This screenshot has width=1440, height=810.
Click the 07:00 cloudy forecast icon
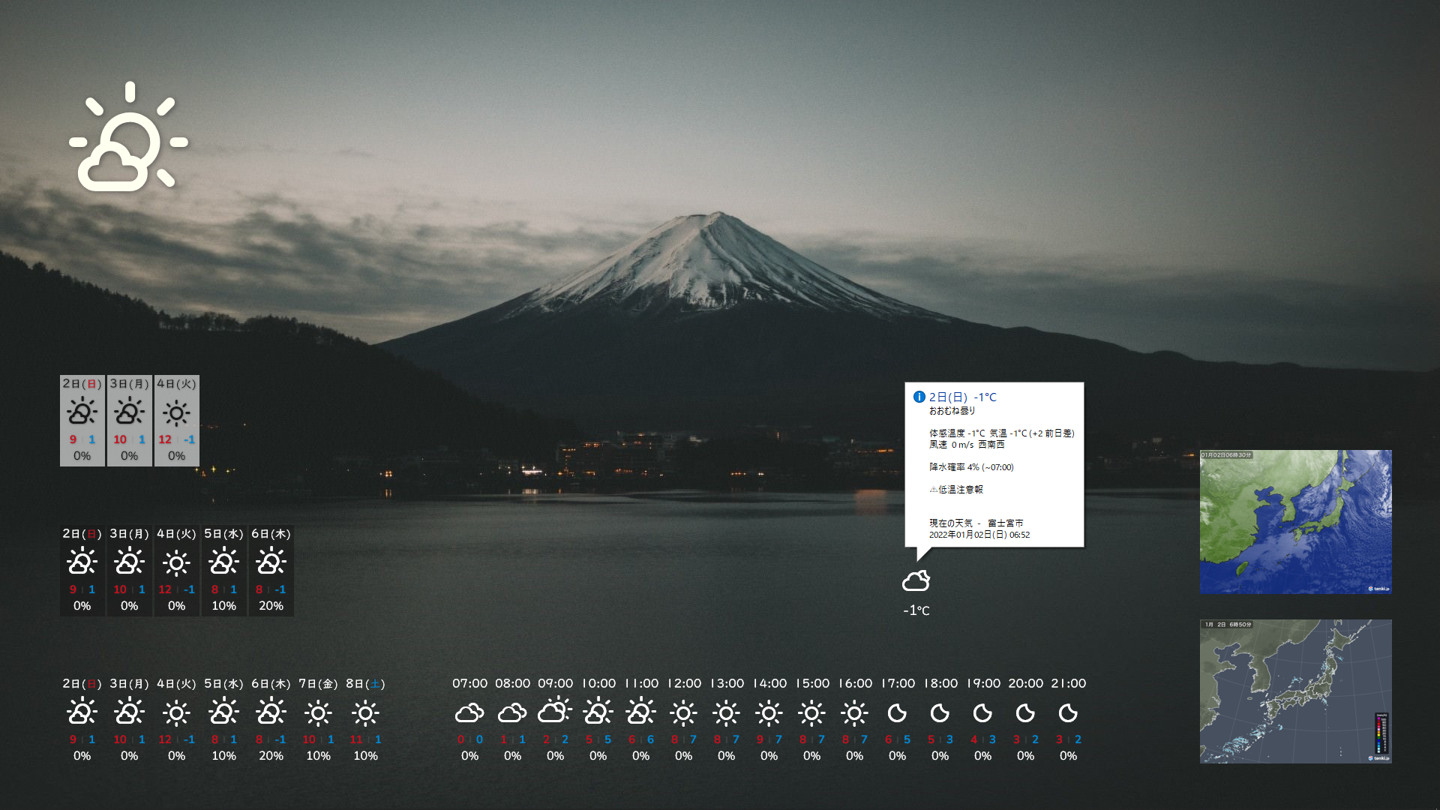click(x=469, y=712)
